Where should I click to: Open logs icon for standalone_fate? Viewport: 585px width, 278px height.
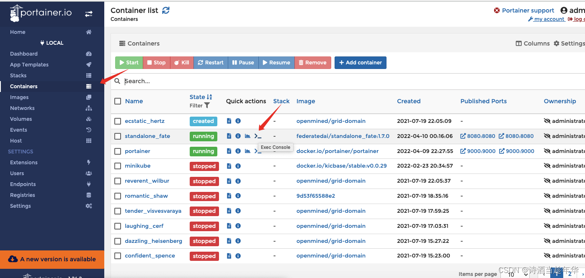[x=229, y=136]
